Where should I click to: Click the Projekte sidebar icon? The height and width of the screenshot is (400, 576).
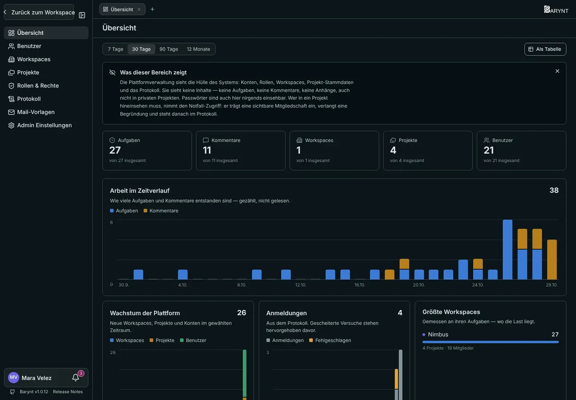12,72
